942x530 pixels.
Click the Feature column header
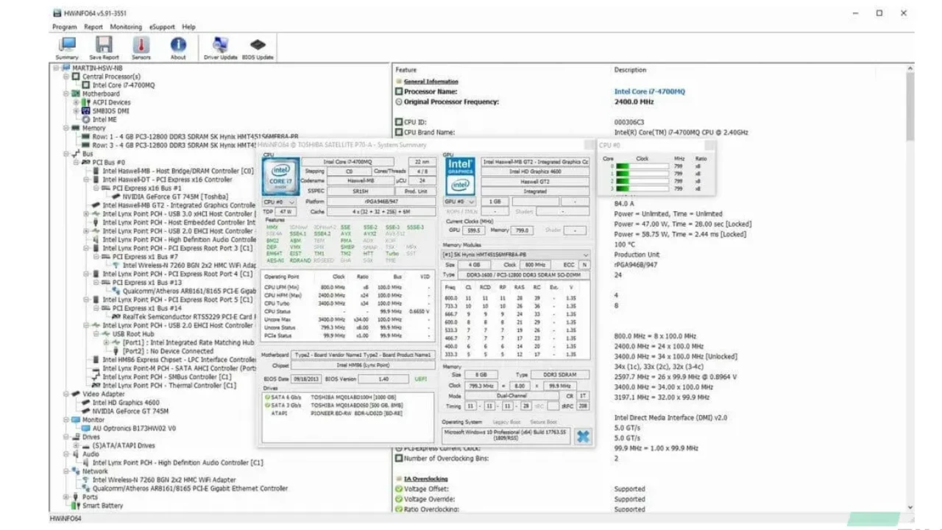406,70
